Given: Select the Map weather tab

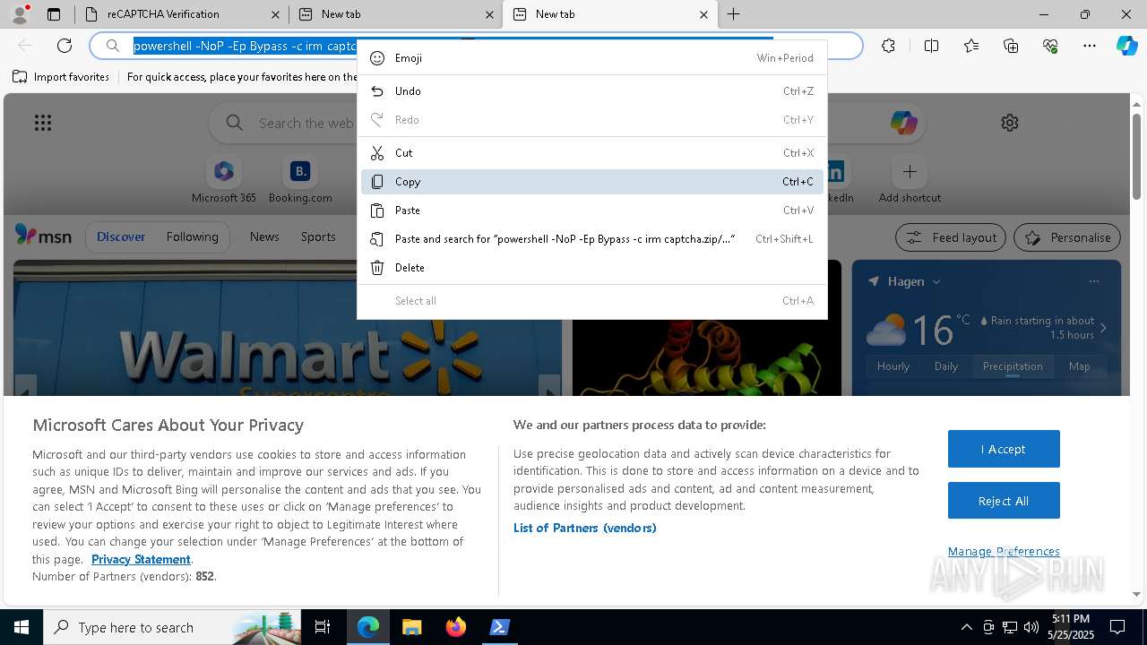Looking at the screenshot, I should (x=1079, y=366).
